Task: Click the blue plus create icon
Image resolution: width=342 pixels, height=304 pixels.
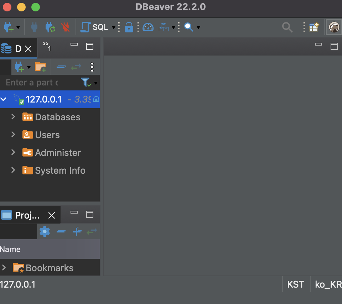Action: (x=77, y=231)
